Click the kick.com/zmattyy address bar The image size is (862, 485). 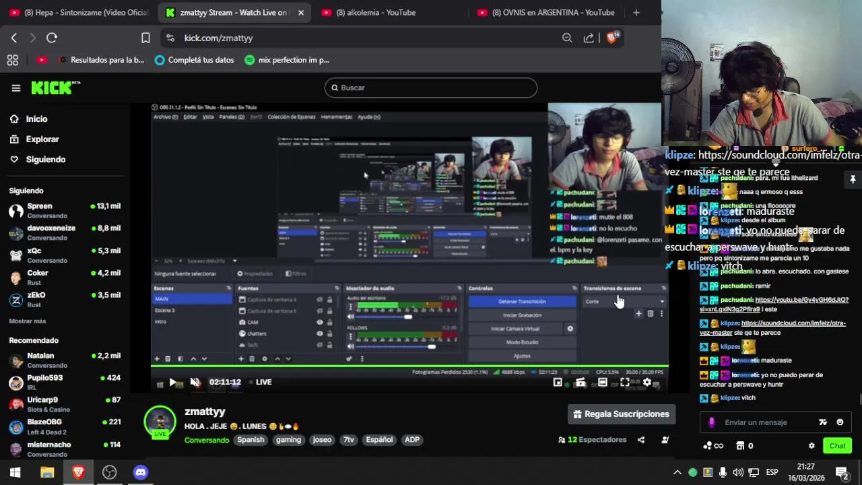pyautogui.click(x=364, y=38)
